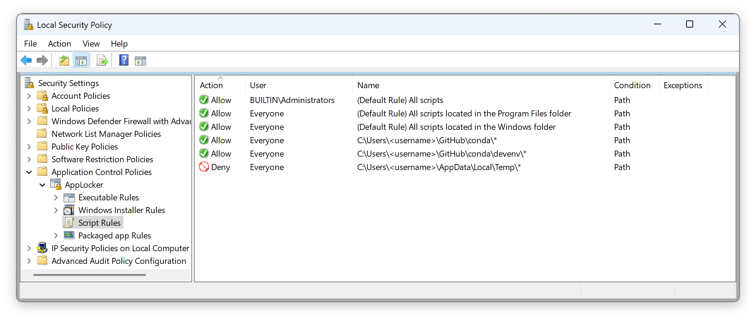Open the View menu
Screen dimensions: 756x321
click(91, 44)
